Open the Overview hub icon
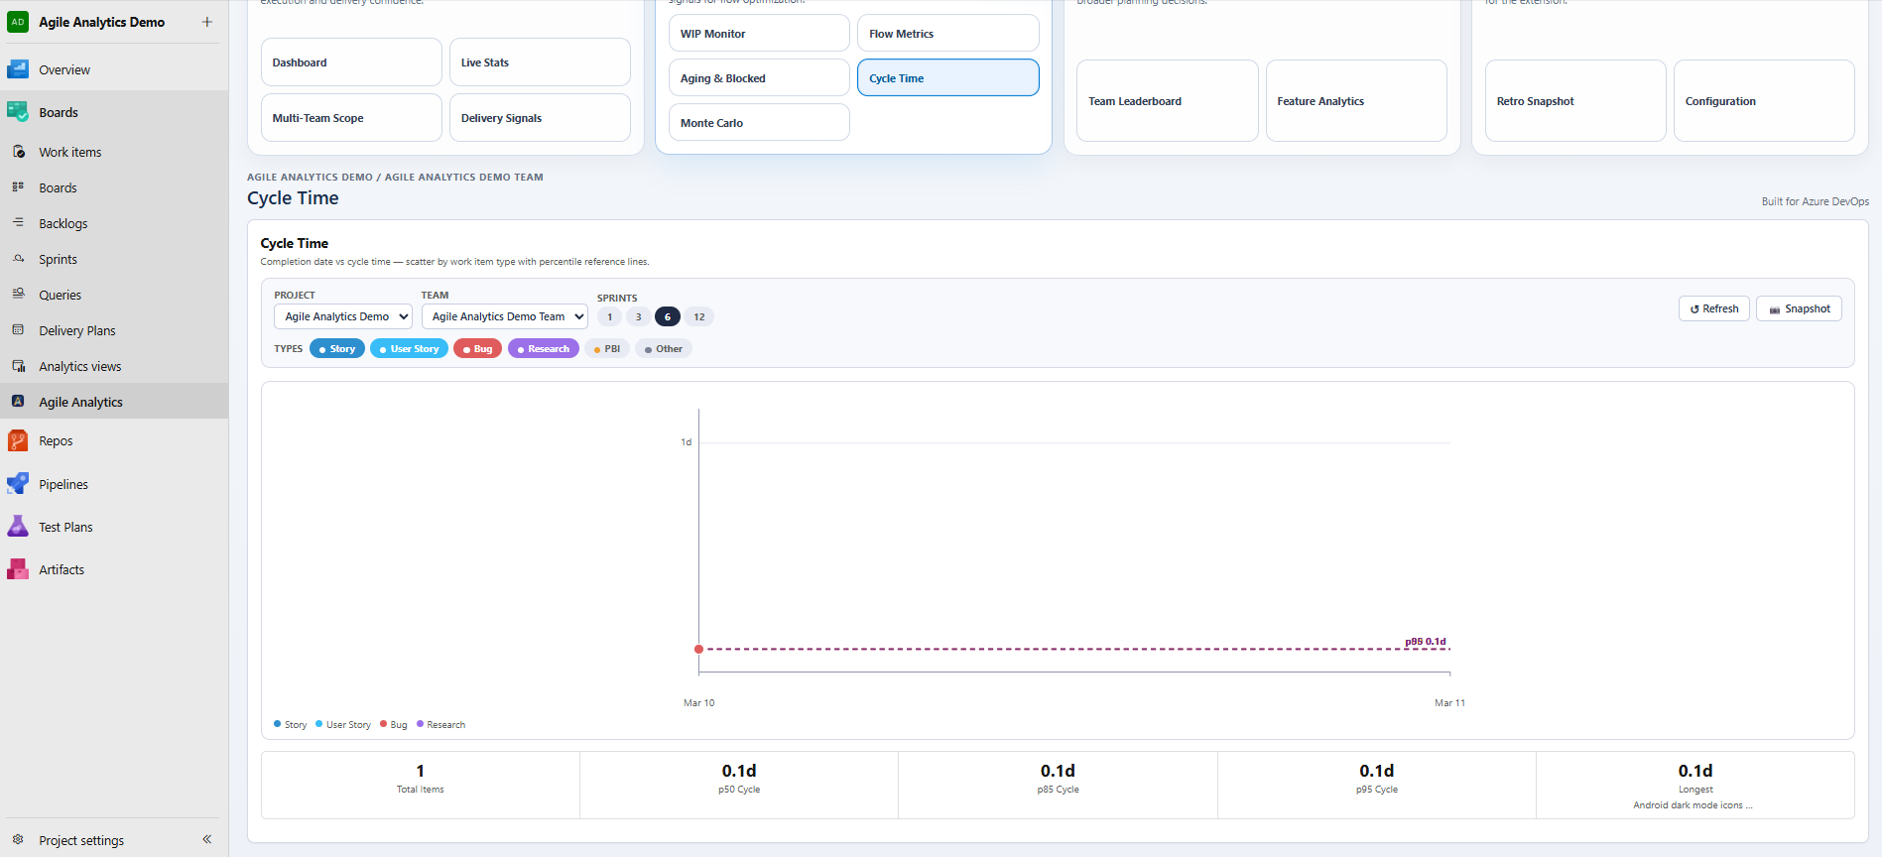The height and width of the screenshot is (857, 1882). [18, 69]
